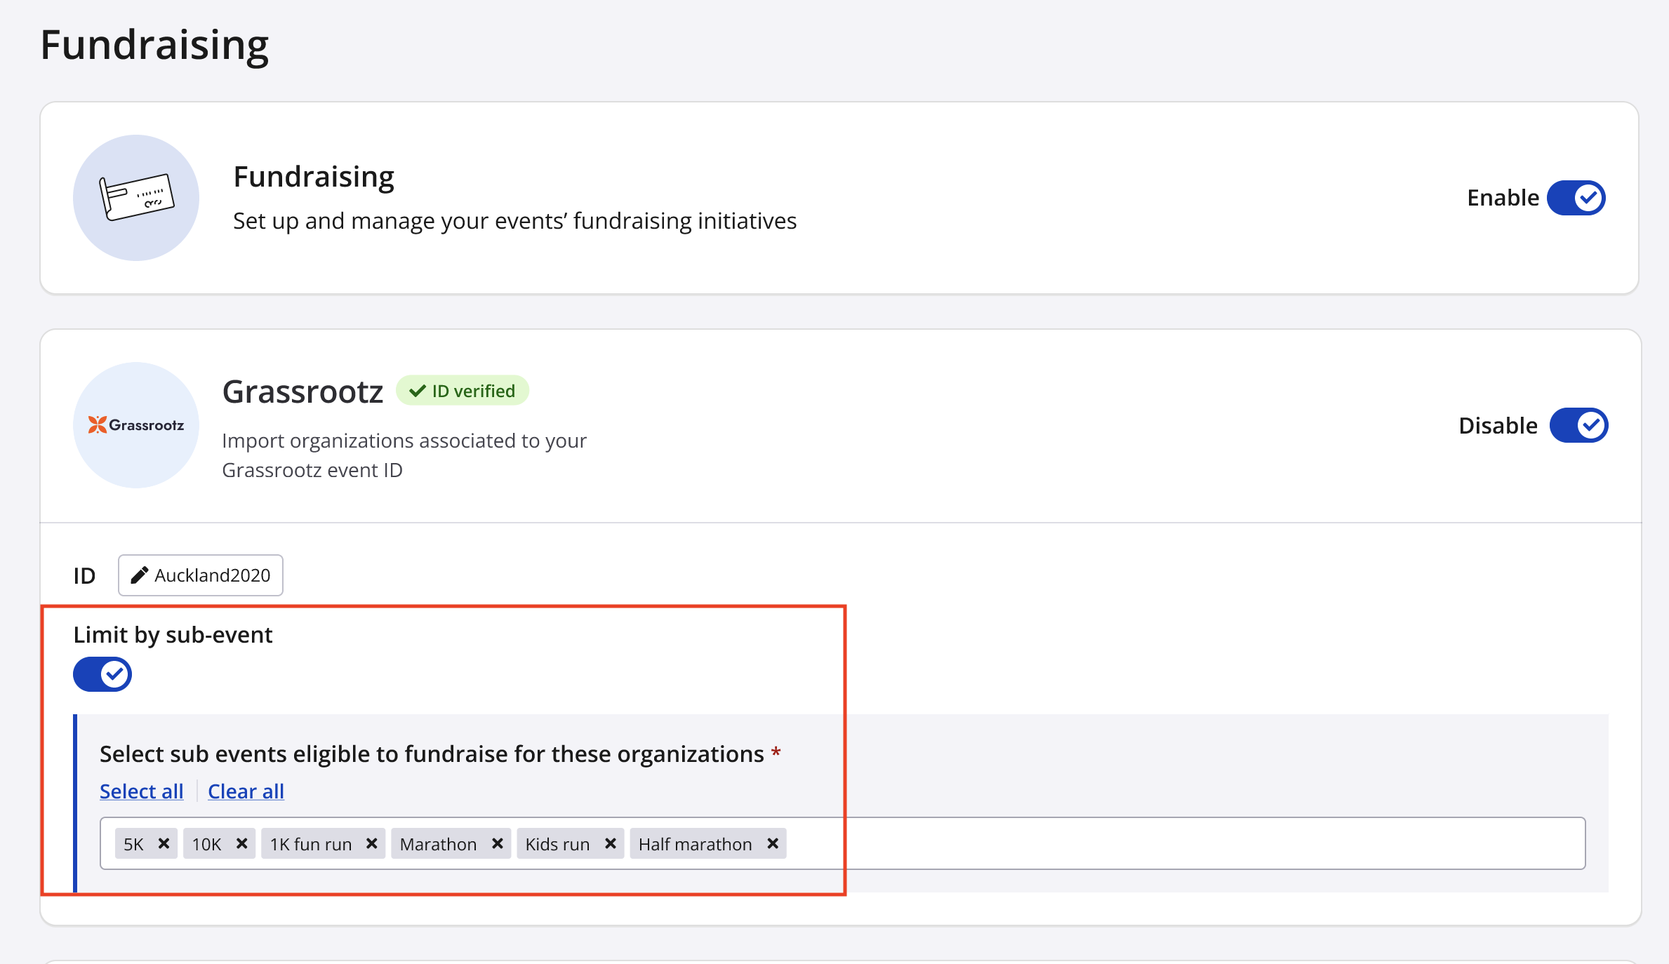Click the pencil edit icon beside Auckland2020
Screen dimensions: 1669x964
[139, 575]
